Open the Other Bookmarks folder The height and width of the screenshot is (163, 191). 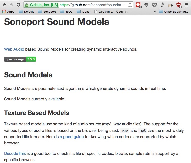174,12
